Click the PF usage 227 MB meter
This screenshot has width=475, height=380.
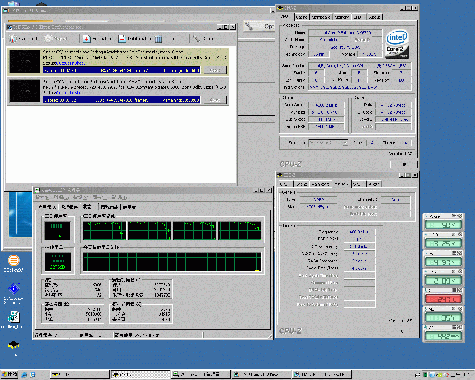[x=58, y=262]
